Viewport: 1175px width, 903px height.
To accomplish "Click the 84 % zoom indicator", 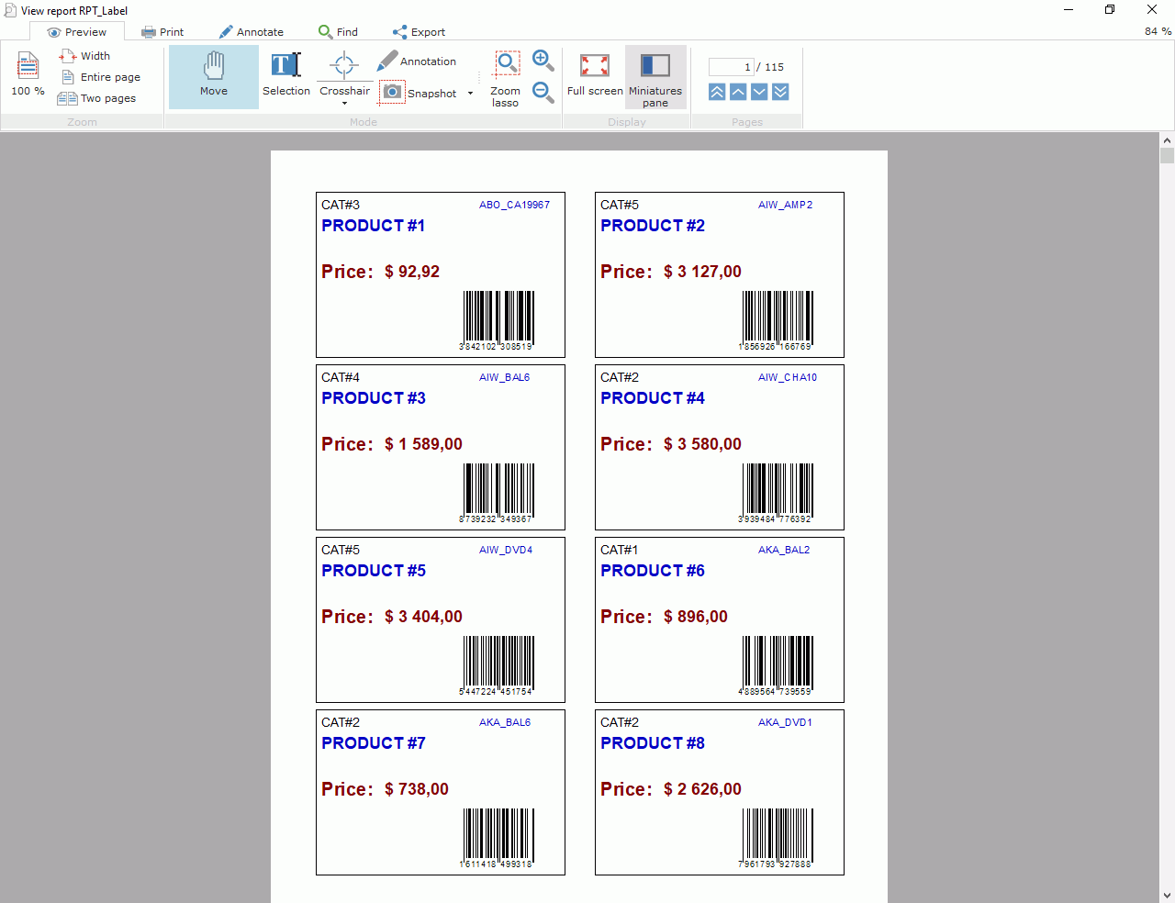I will click(x=1158, y=31).
